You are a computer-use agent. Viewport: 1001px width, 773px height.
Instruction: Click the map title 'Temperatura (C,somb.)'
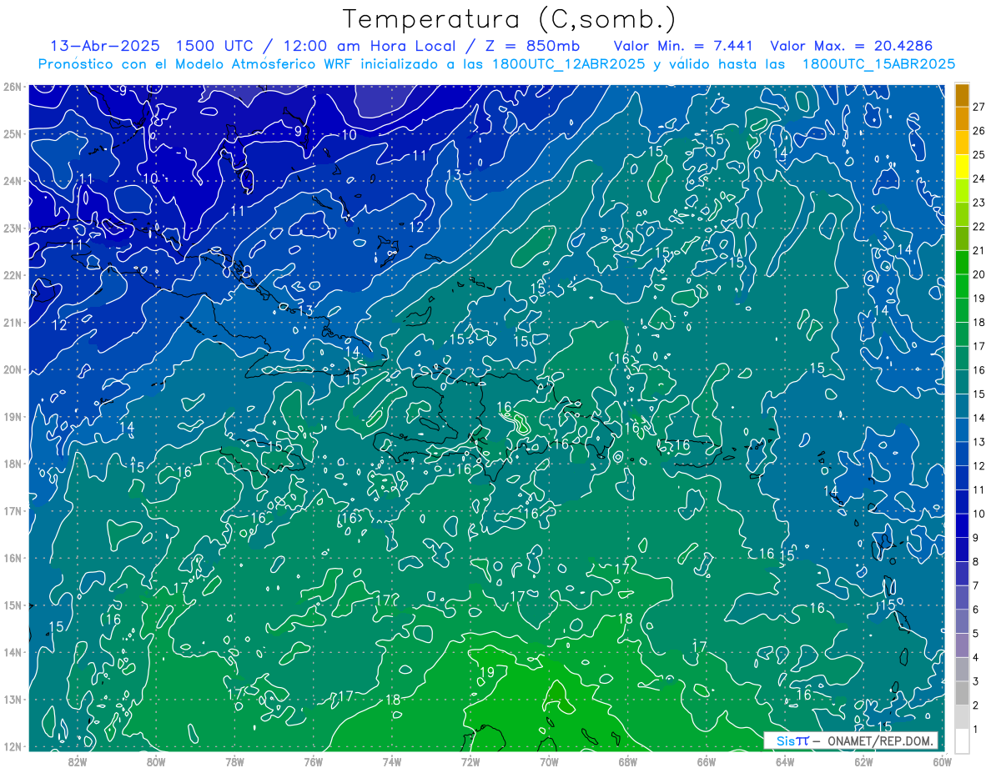coord(510,19)
